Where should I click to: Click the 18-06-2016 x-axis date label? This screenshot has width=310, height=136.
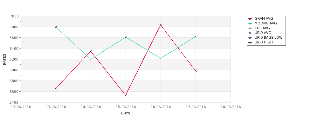(x=231, y=107)
